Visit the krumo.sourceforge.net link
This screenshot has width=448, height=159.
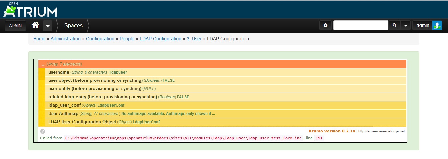tap(381, 131)
